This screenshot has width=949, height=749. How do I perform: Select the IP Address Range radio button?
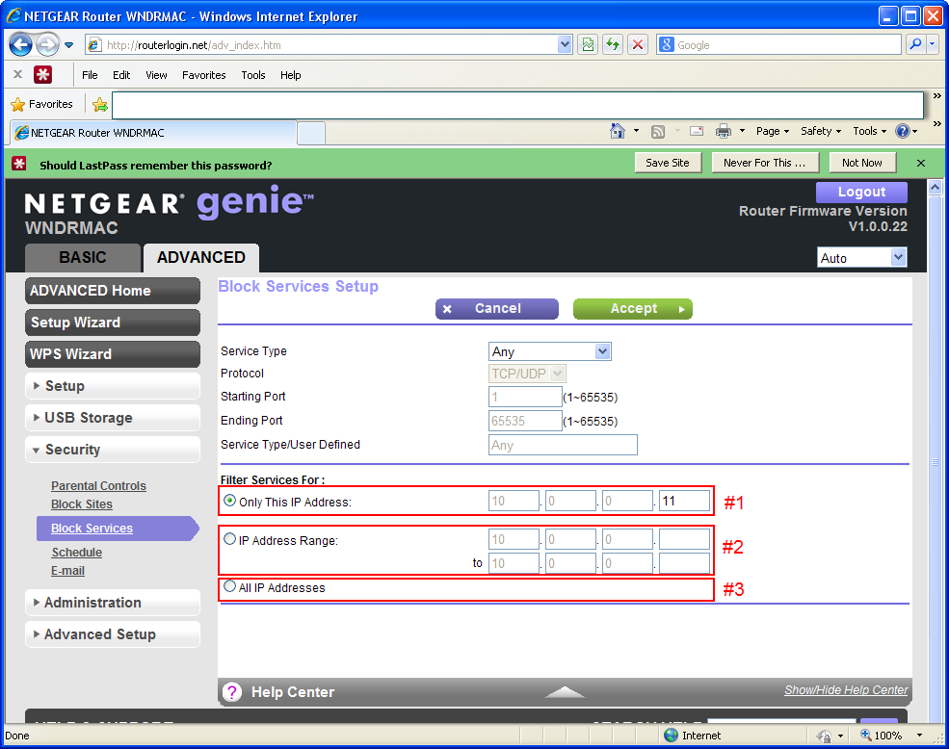pos(230,539)
